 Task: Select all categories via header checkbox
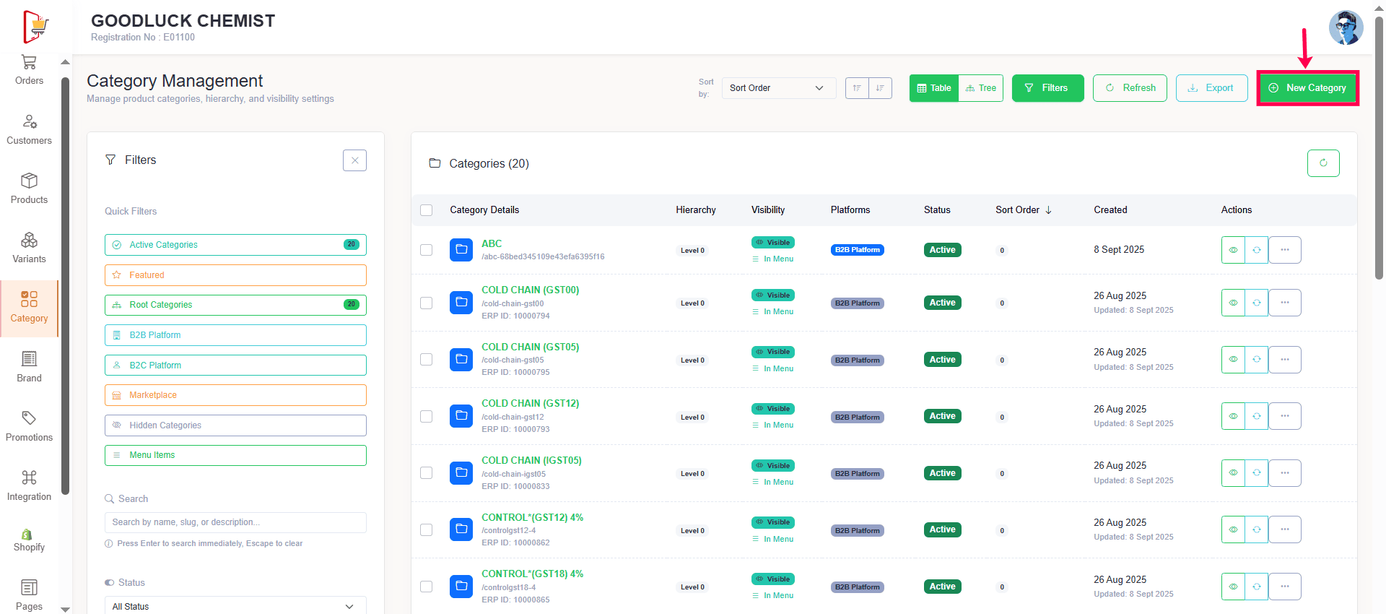427,210
